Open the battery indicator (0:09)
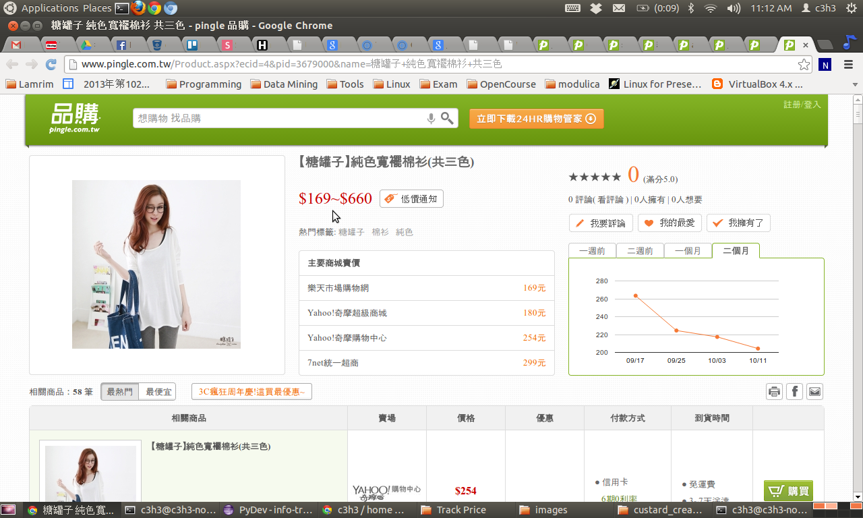The width and height of the screenshot is (863, 518). tap(657, 8)
